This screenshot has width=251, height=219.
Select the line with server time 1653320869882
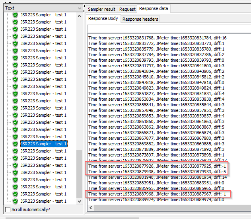click(156, 144)
